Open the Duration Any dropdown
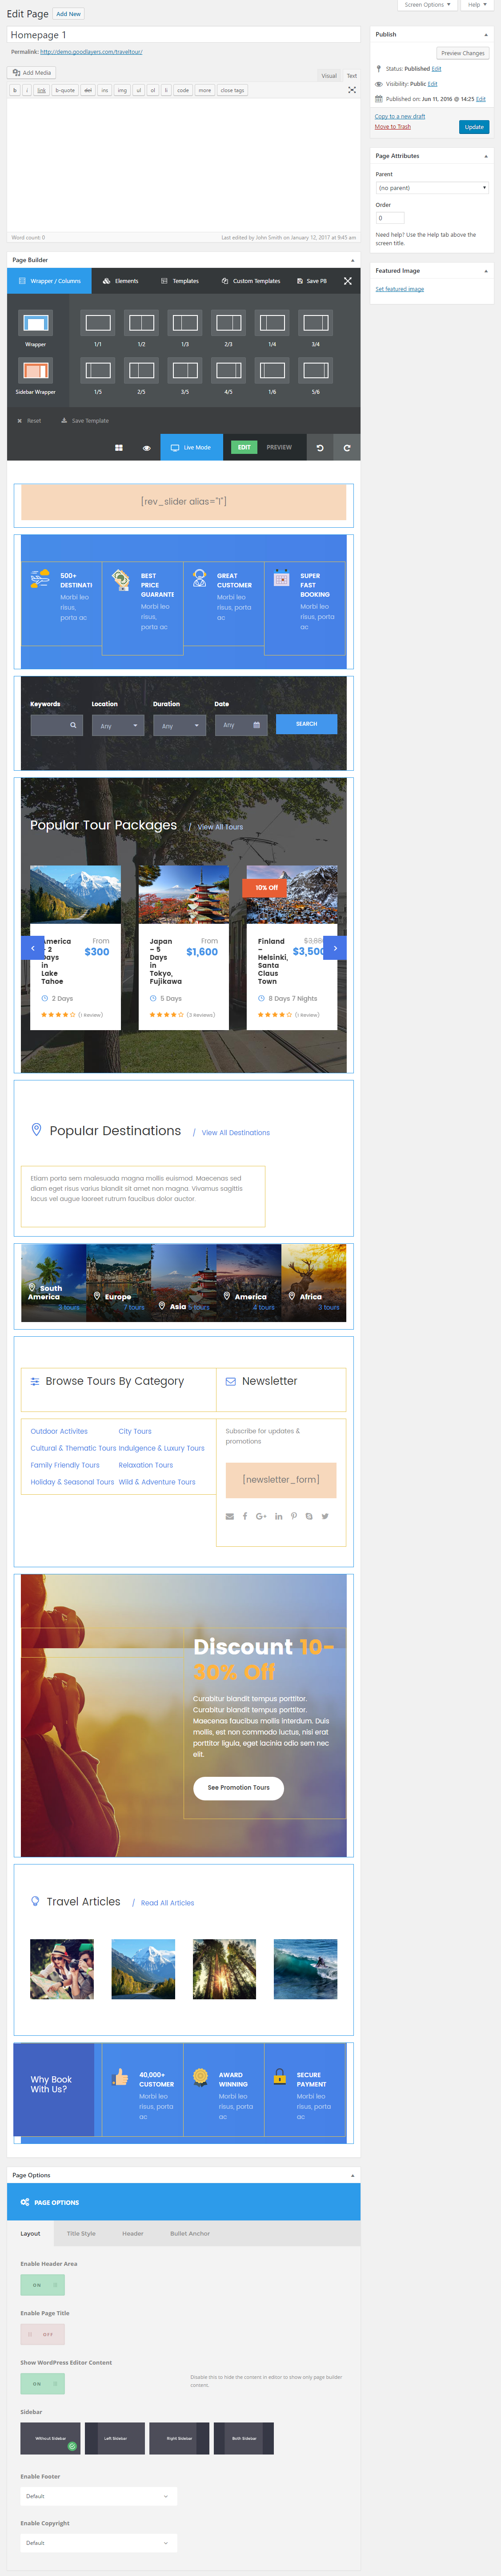501x2576 pixels. (180, 726)
